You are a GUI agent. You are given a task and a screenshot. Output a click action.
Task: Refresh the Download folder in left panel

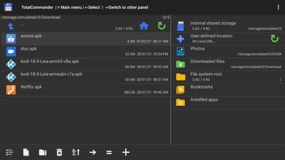pos(161,26)
